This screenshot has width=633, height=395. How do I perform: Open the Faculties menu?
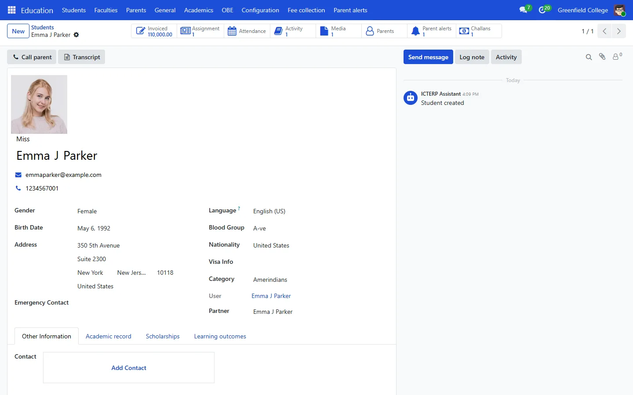tap(106, 10)
